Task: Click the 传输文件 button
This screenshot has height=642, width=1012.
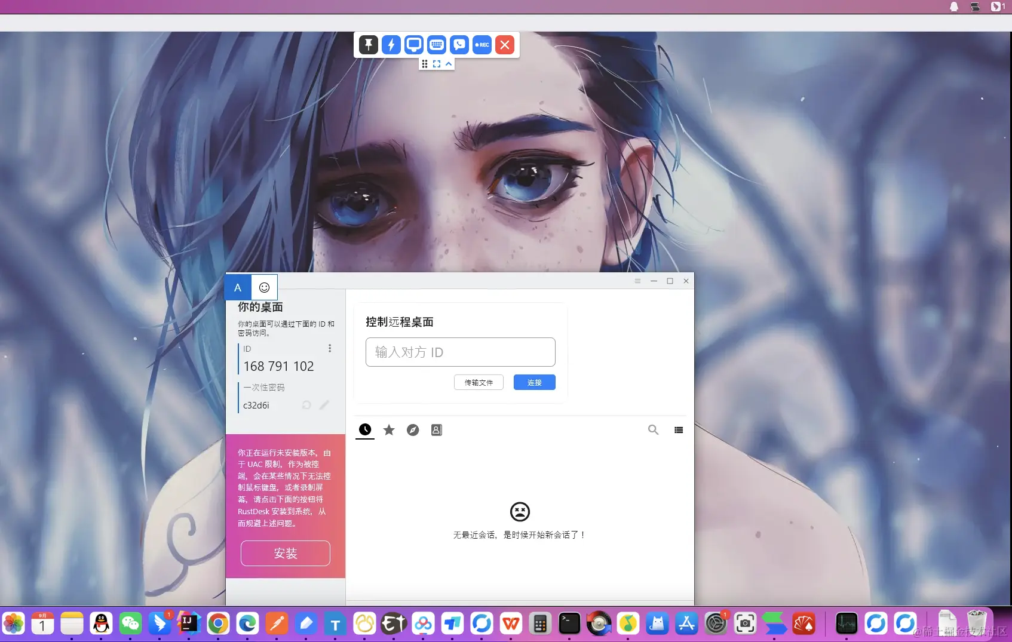Action: 479,382
